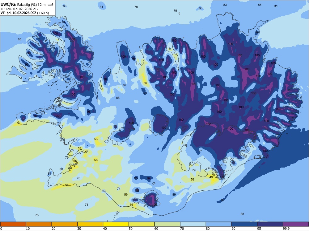Click the pale yellow 50–60 legend swatch
309x231 pixels.
(x=142, y=224)
